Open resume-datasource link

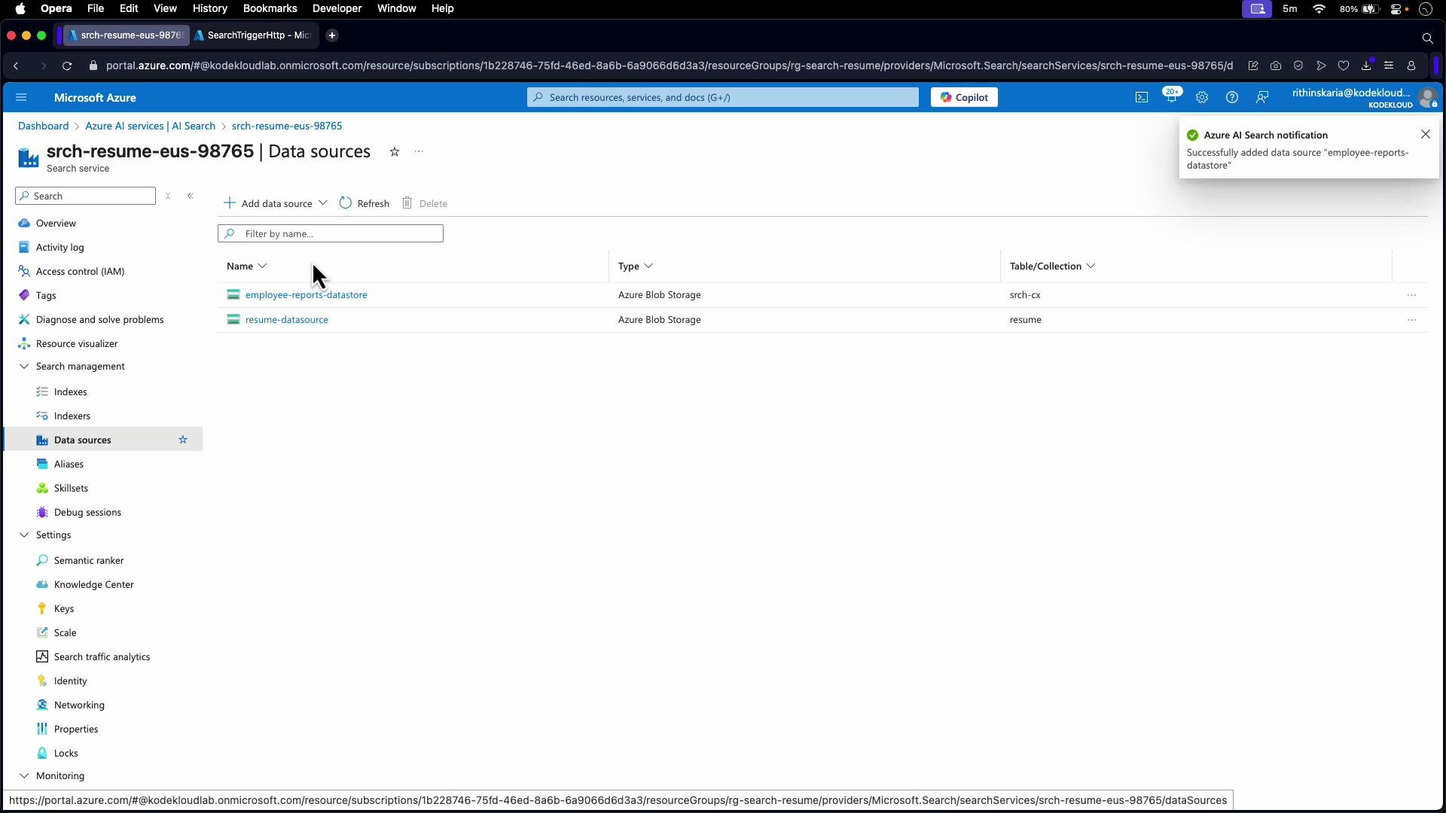[286, 320]
